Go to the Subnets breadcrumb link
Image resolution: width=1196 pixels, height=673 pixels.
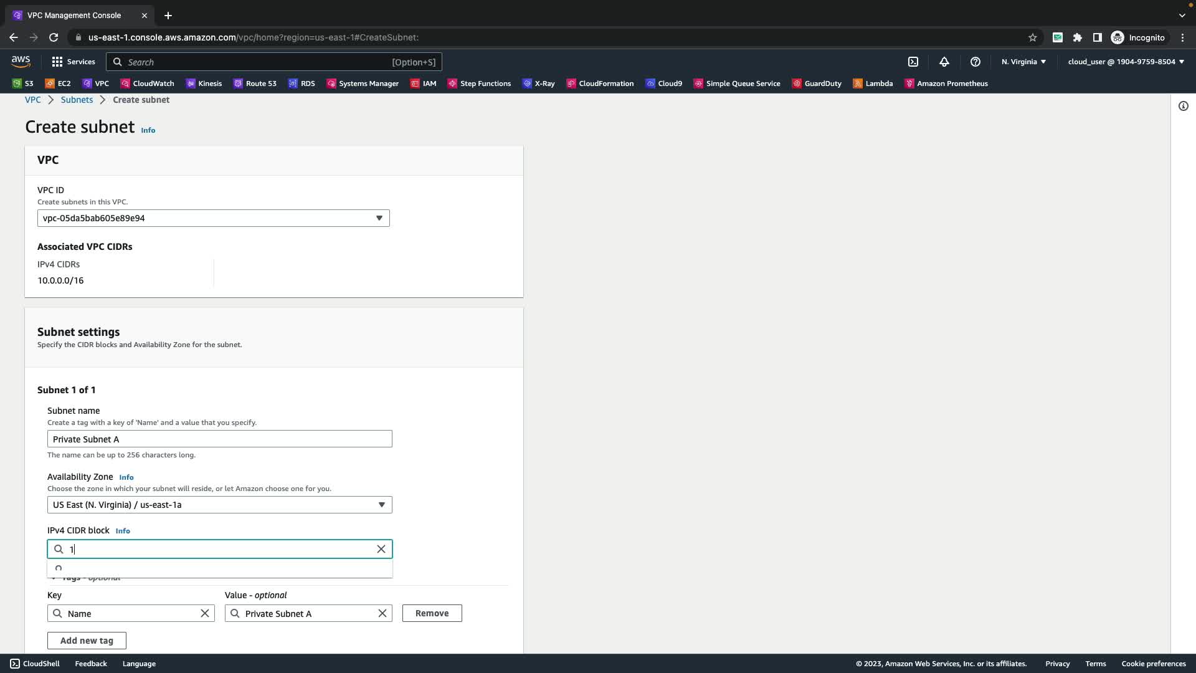point(77,100)
